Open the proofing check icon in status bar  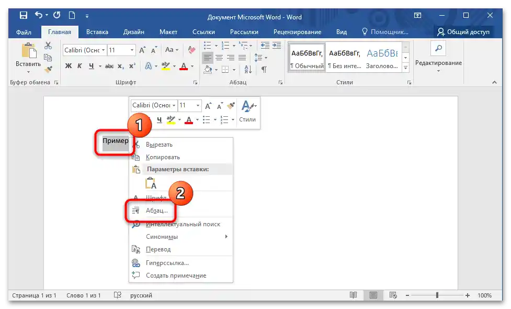pyautogui.click(x=118, y=295)
